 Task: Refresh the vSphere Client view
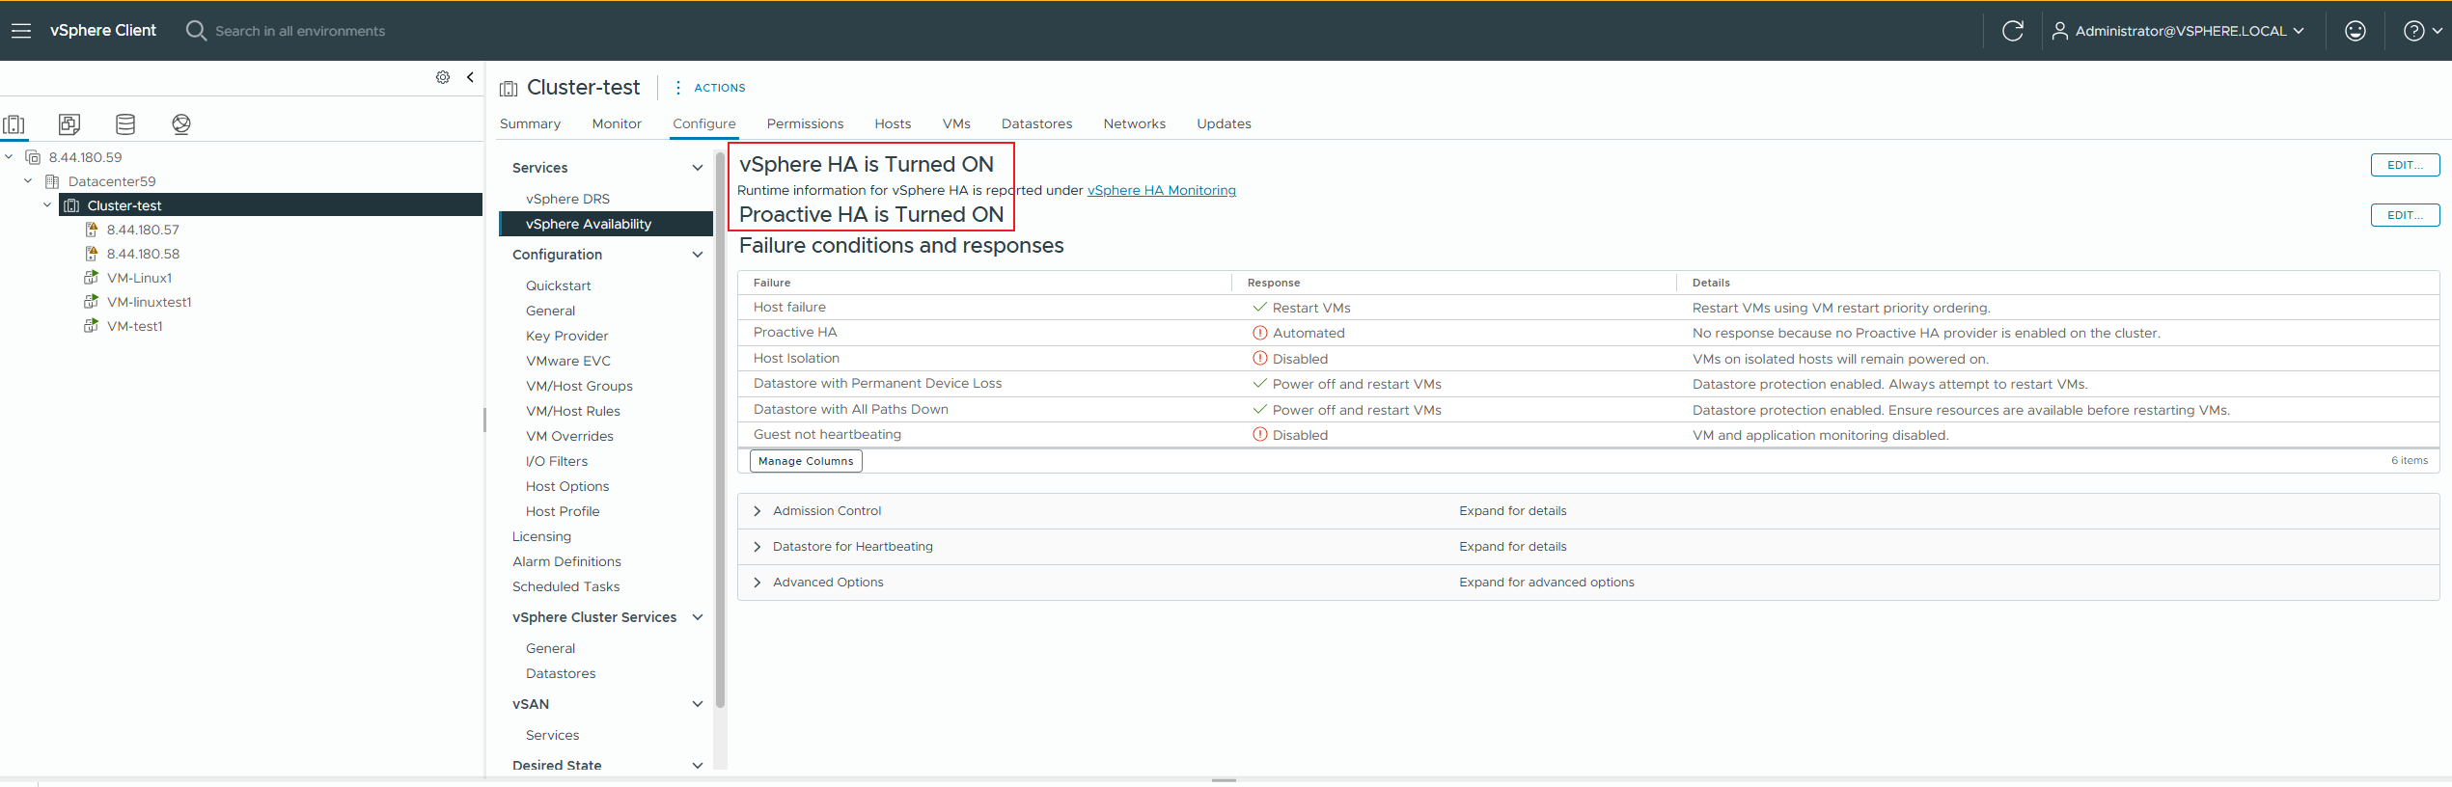pyautogui.click(x=2012, y=31)
